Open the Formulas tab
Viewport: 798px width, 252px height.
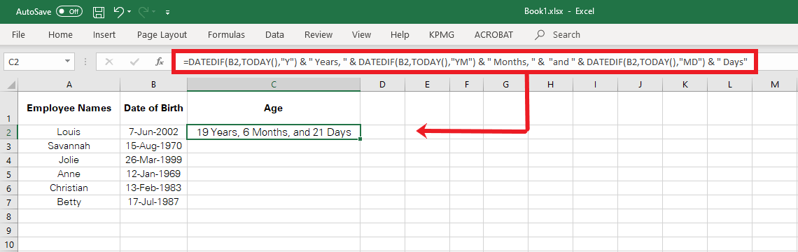(x=227, y=34)
